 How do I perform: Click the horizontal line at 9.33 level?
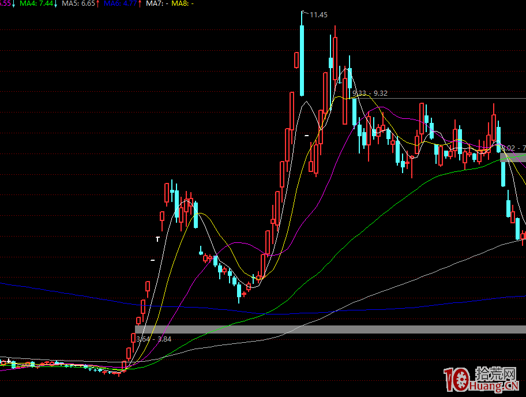[x=450, y=99]
